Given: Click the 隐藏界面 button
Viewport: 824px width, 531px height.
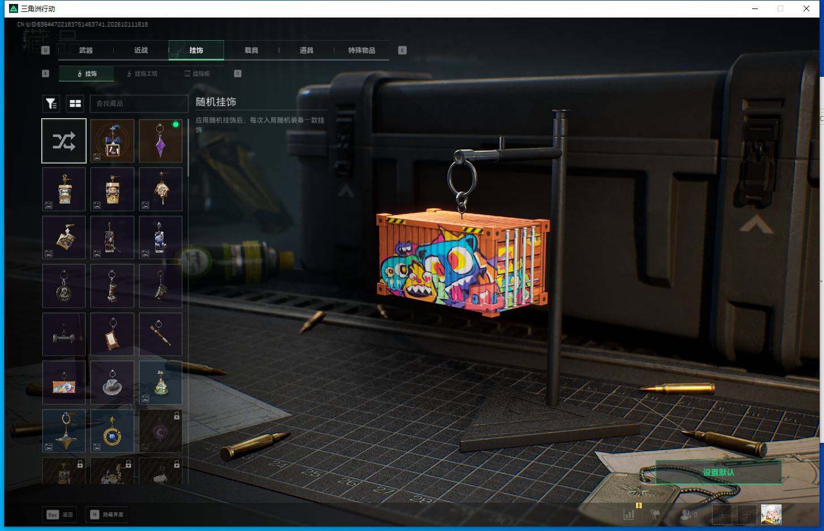Looking at the screenshot, I should point(106,515).
